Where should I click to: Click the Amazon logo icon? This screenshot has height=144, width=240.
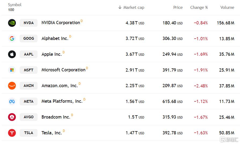pyautogui.click(x=12, y=86)
